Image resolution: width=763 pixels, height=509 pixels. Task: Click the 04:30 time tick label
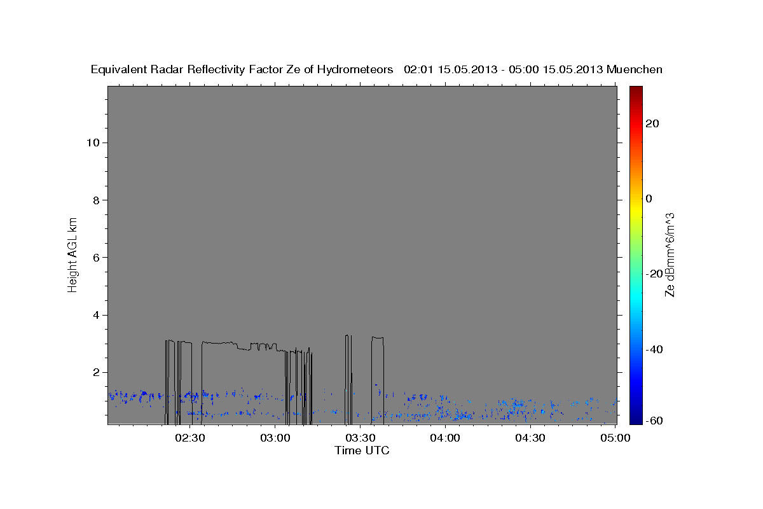[x=530, y=438]
